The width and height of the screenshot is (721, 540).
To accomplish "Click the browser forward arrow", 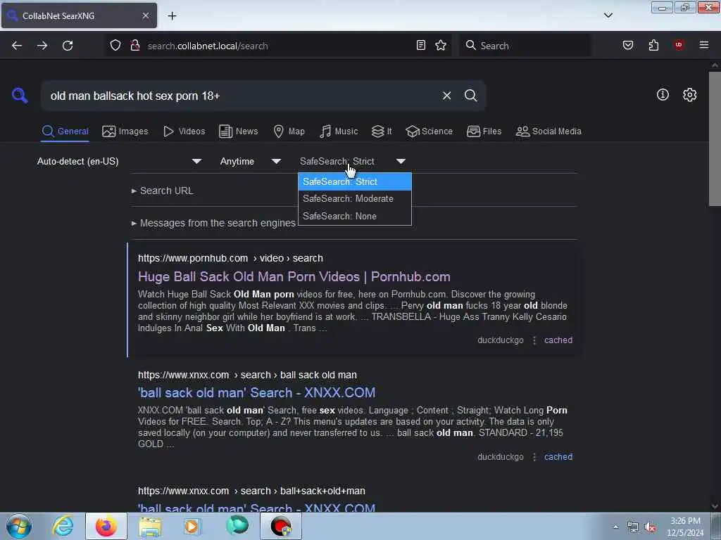I will (42, 46).
